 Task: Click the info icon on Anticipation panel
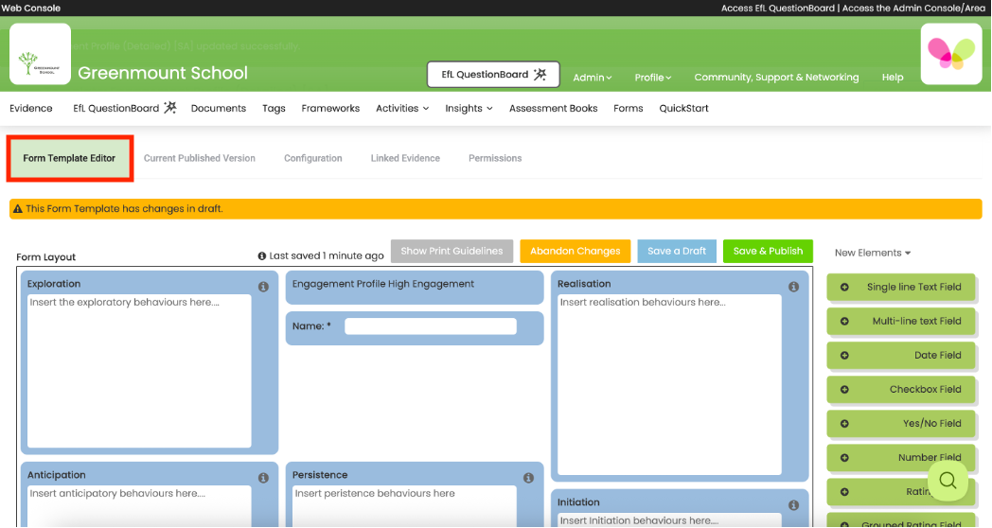(x=263, y=478)
